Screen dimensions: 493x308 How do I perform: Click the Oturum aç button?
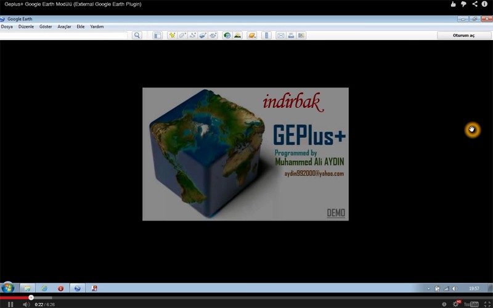point(463,35)
